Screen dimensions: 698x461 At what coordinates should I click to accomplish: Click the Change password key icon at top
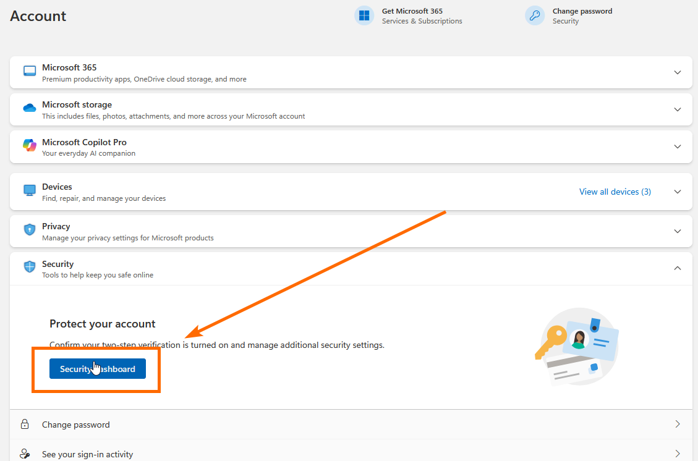tap(534, 15)
